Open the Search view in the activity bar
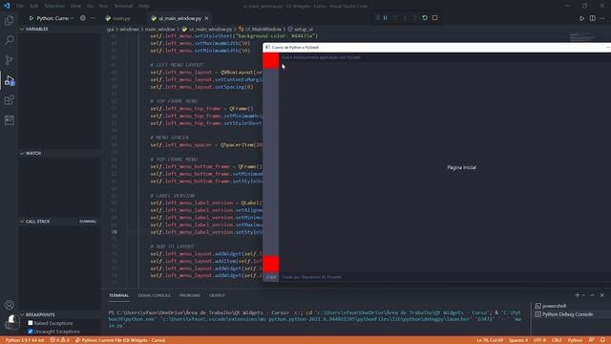 (x=9, y=40)
